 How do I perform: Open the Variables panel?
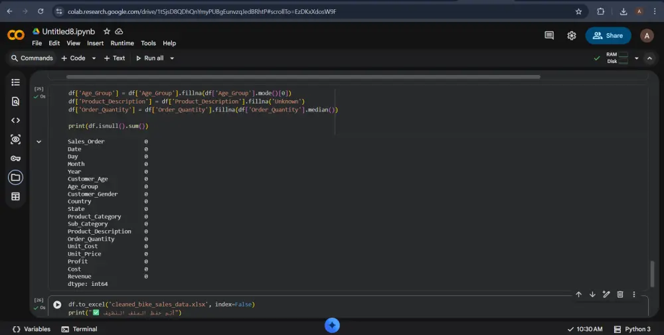tap(31, 329)
